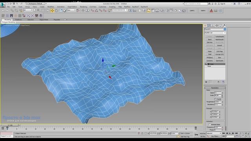Open the Modifier List dropdown

[x=215, y=33]
